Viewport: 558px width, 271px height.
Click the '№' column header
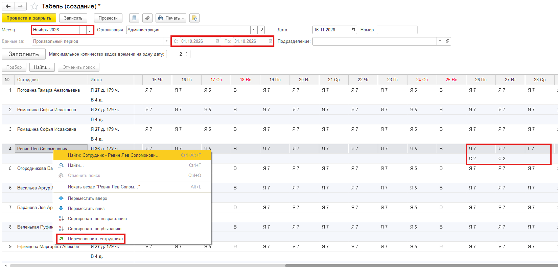tap(8, 80)
